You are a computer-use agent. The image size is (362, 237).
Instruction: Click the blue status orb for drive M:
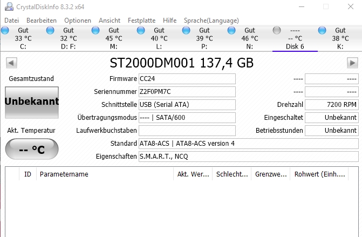(x=95, y=30)
